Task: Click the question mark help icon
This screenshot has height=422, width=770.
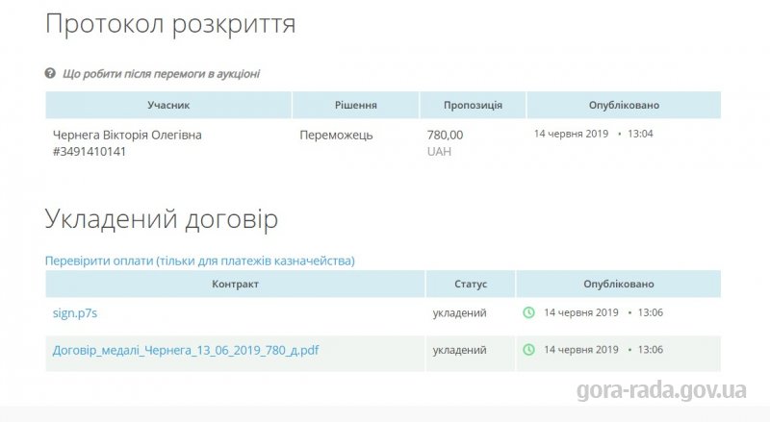Action: pos(50,74)
